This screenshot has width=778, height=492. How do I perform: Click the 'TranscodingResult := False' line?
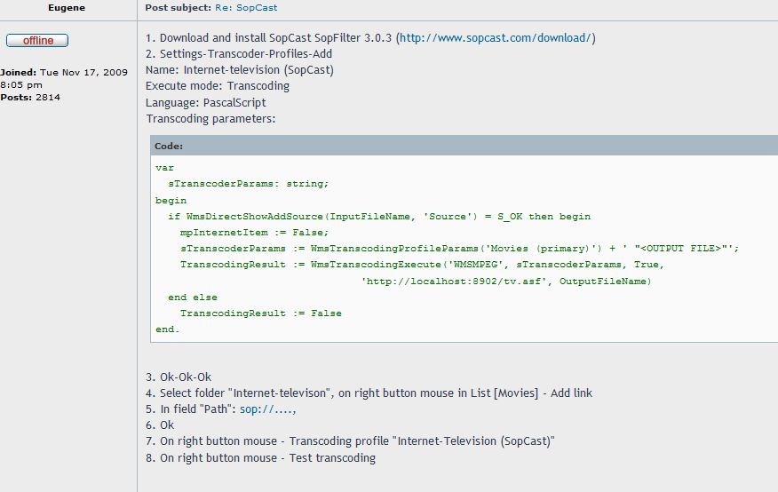coord(260,313)
